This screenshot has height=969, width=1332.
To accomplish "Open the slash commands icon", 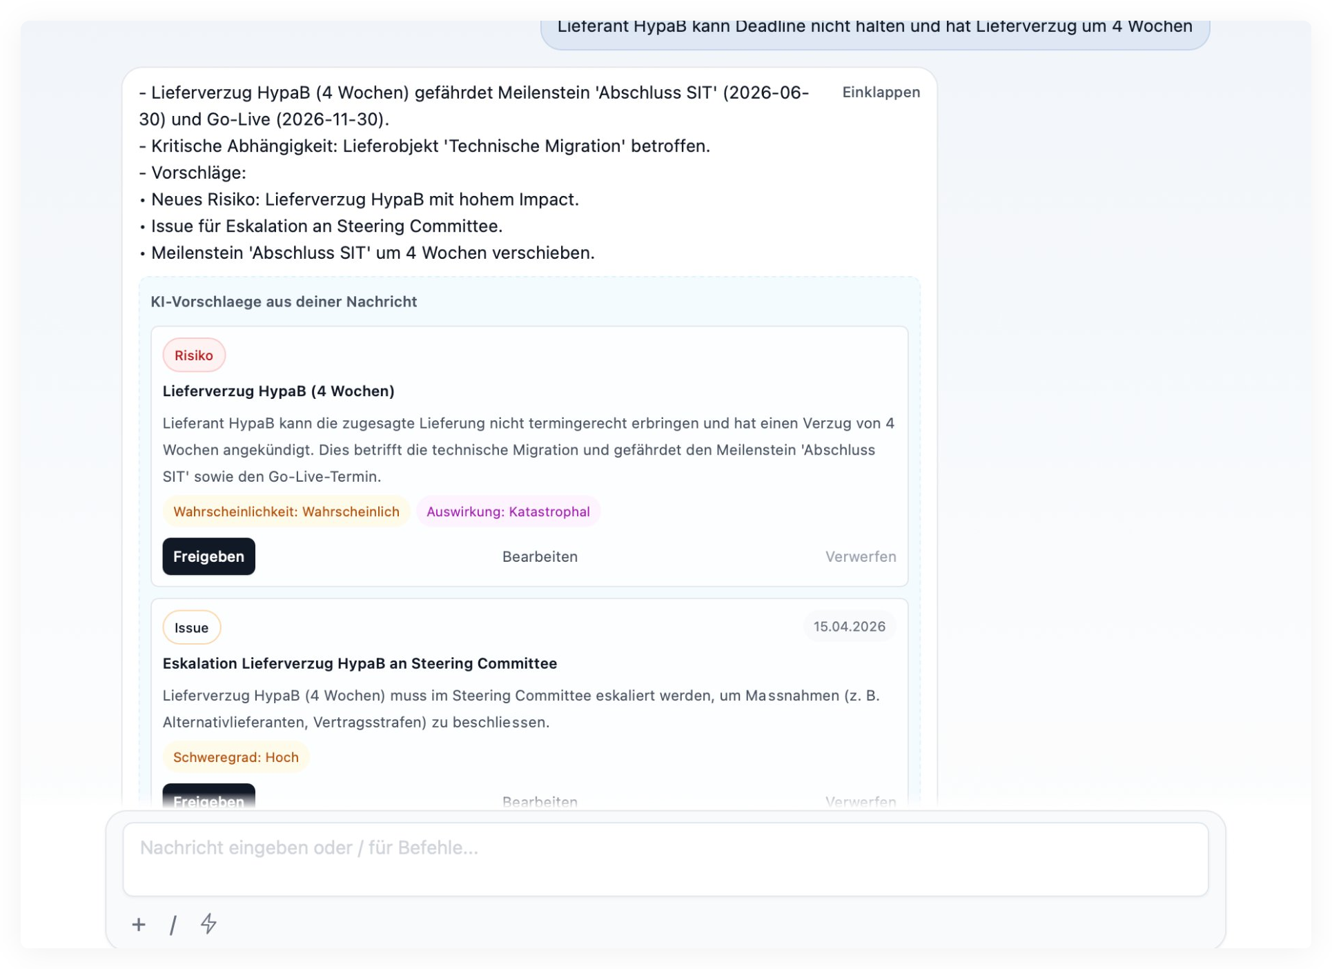I will click(x=173, y=925).
